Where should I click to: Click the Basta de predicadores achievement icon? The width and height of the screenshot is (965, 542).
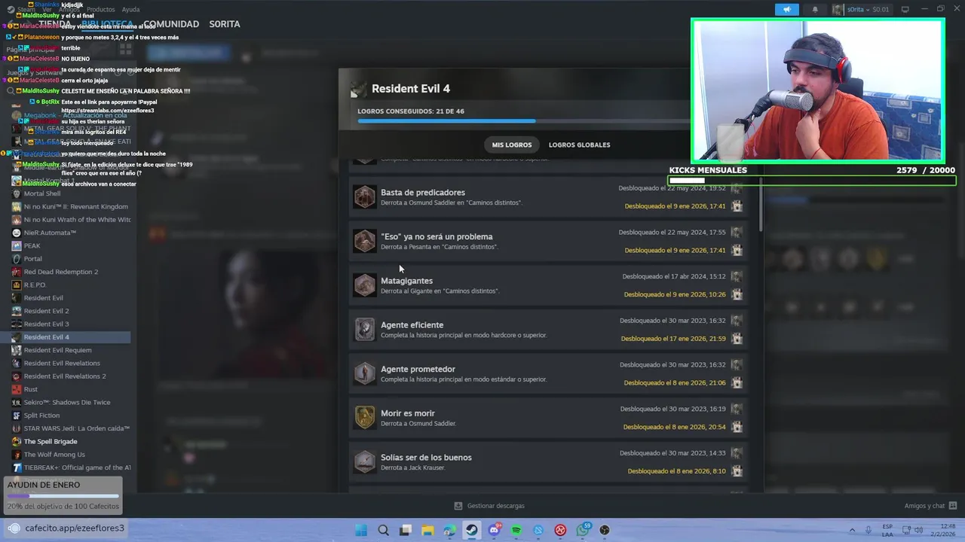coord(365,196)
